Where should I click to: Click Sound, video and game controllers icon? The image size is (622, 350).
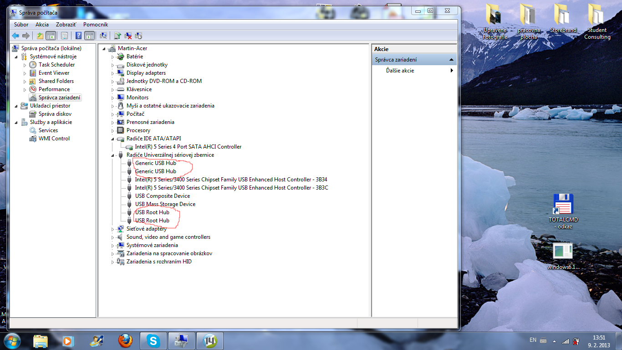coord(121,237)
